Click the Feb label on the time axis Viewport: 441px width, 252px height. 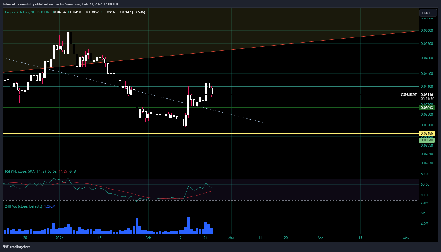point(148,238)
